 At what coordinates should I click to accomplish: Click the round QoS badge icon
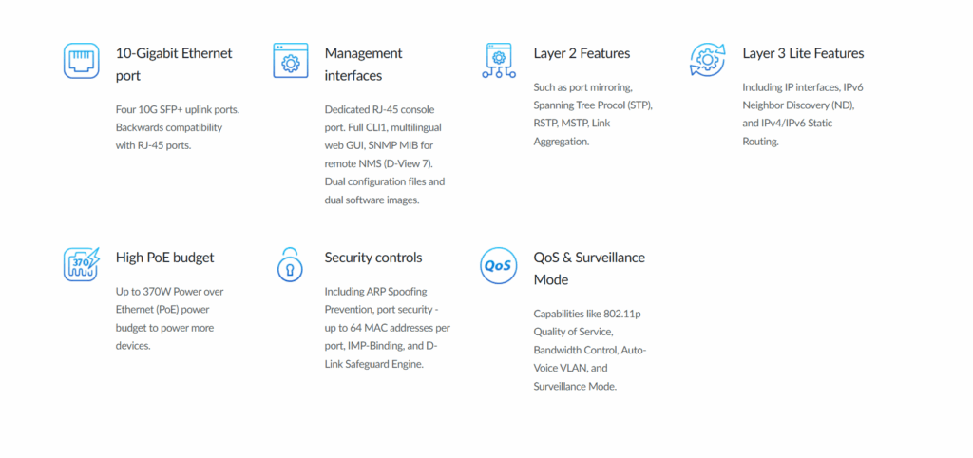[x=499, y=265]
